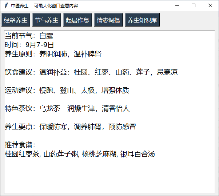The width and height of the screenshot is (219, 196).
Task: Click 桂圆红枣茶 in the recipe list
Action: pyautogui.click(x=22, y=154)
